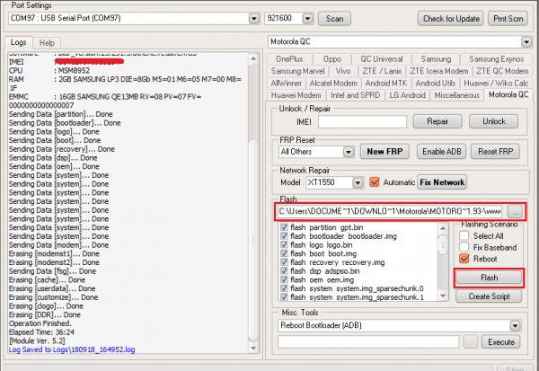The image size is (539, 371).
Task: Open the Android MTK tab
Action: click(386, 84)
